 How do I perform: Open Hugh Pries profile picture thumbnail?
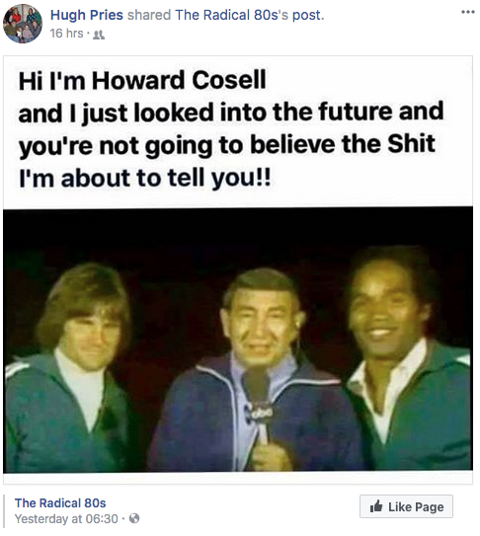(x=23, y=24)
